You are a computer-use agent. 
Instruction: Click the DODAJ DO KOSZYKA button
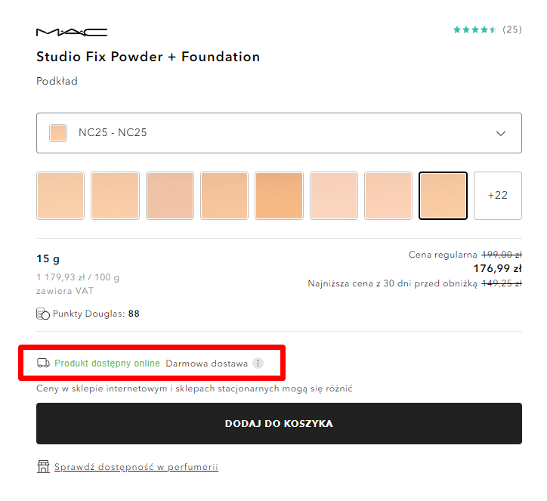tap(279, 424)
